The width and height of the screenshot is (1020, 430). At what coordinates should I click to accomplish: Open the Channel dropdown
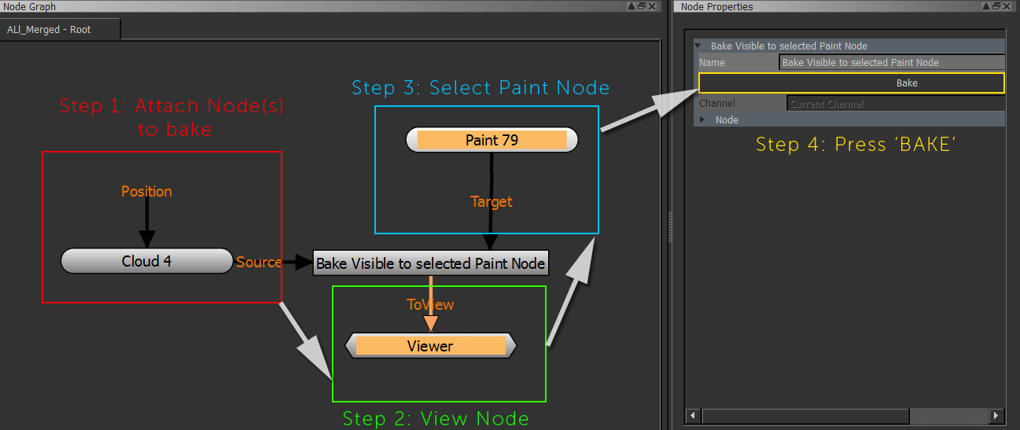[895, 104]
